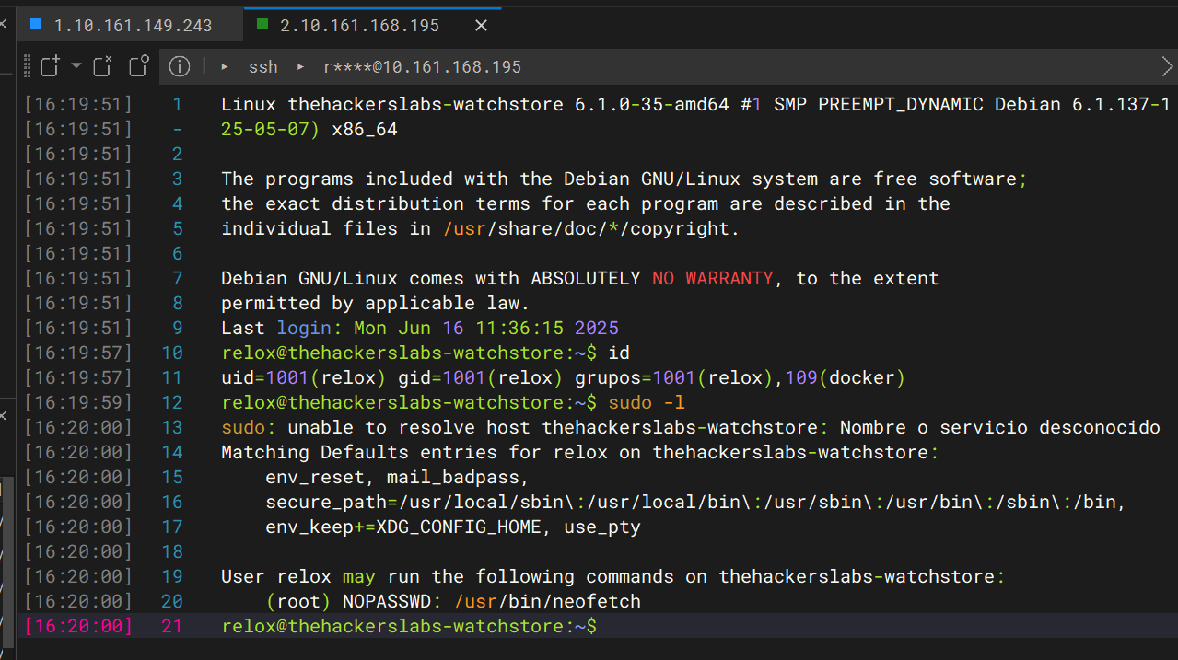This screenshot has width=1178, height=660.
Task: Click blue status square on 10.161.149.243 tab
Action: [36, 25]
